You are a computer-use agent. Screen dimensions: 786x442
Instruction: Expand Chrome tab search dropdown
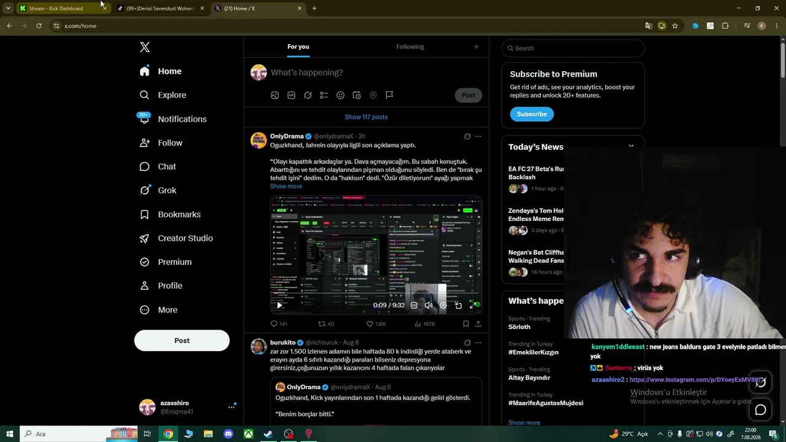[x=8, y=9]
